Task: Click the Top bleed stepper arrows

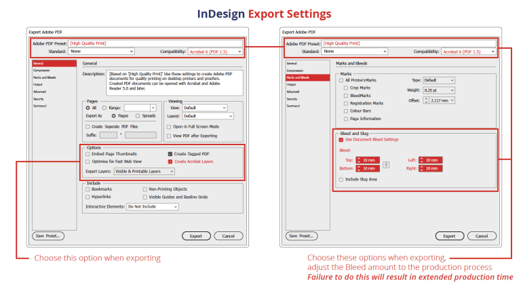Action: [x=359, y=160]
